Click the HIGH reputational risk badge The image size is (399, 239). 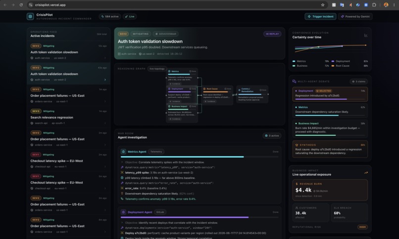362,227
